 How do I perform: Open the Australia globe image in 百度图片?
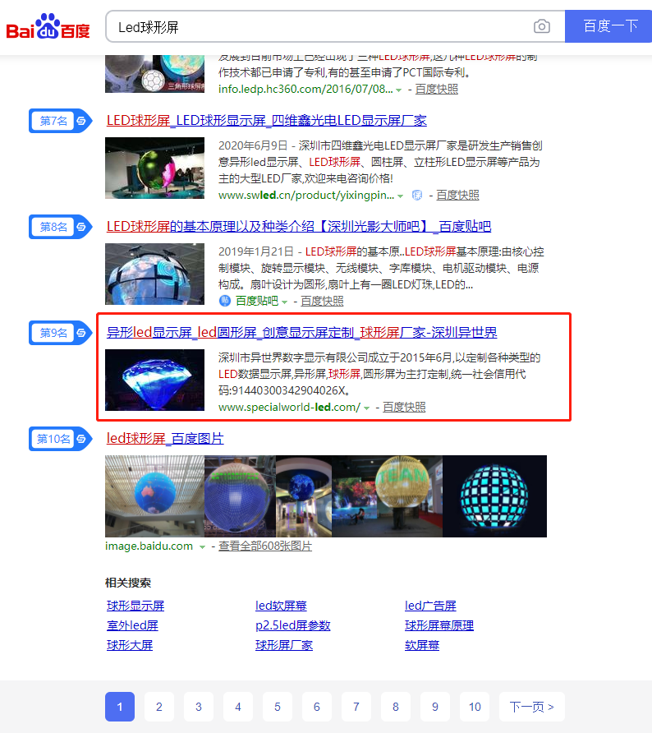(154, 496)
